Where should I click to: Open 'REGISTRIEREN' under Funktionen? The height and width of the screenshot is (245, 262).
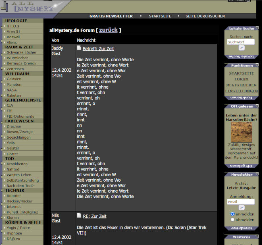coord(242,85)
